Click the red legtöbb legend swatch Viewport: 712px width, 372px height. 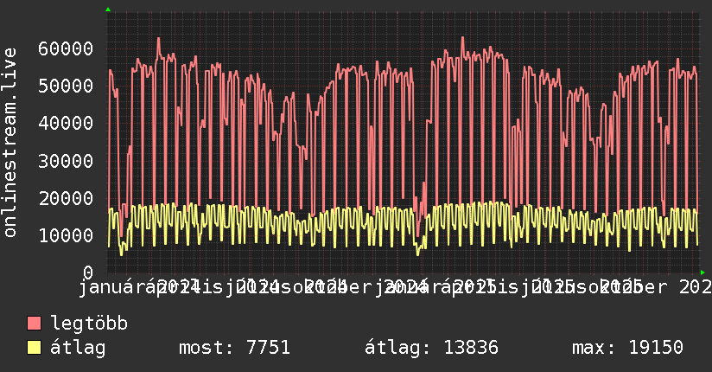[x=35, y=324]
